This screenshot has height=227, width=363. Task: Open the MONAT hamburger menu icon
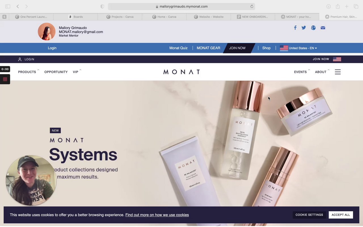click(338, 72)
